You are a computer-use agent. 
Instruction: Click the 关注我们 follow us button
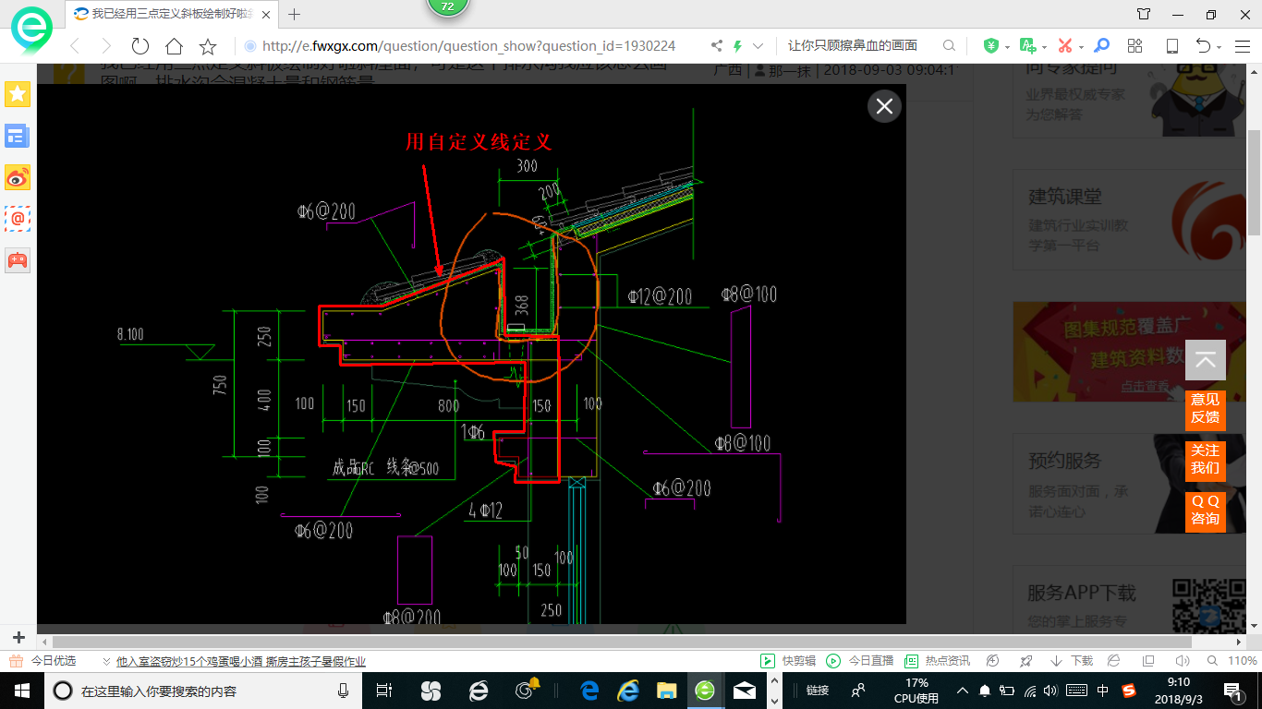1205,460
